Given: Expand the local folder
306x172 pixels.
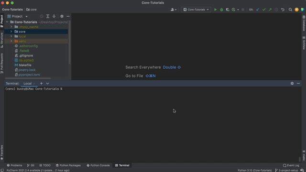Looking at the screenshot, I should [x=11, y=36].
